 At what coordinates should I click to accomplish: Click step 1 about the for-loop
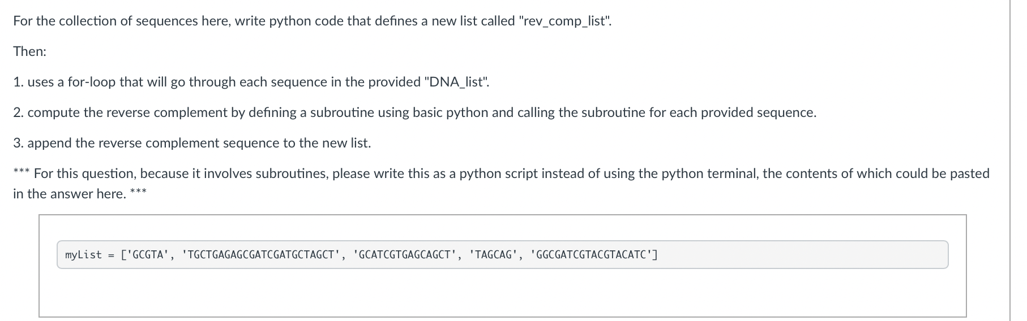coord(251,82)
